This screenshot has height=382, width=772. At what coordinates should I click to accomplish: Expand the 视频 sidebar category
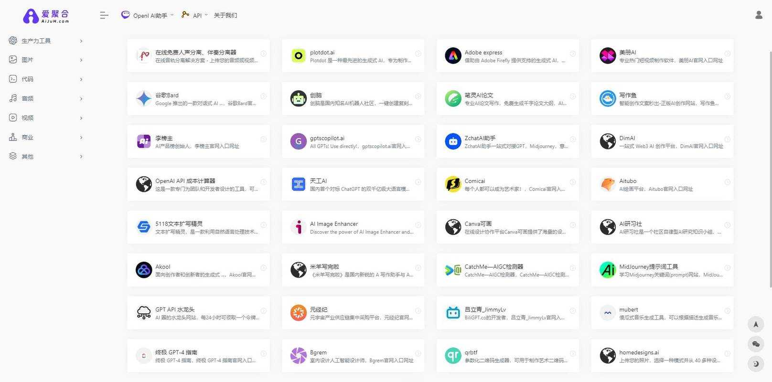46,118
